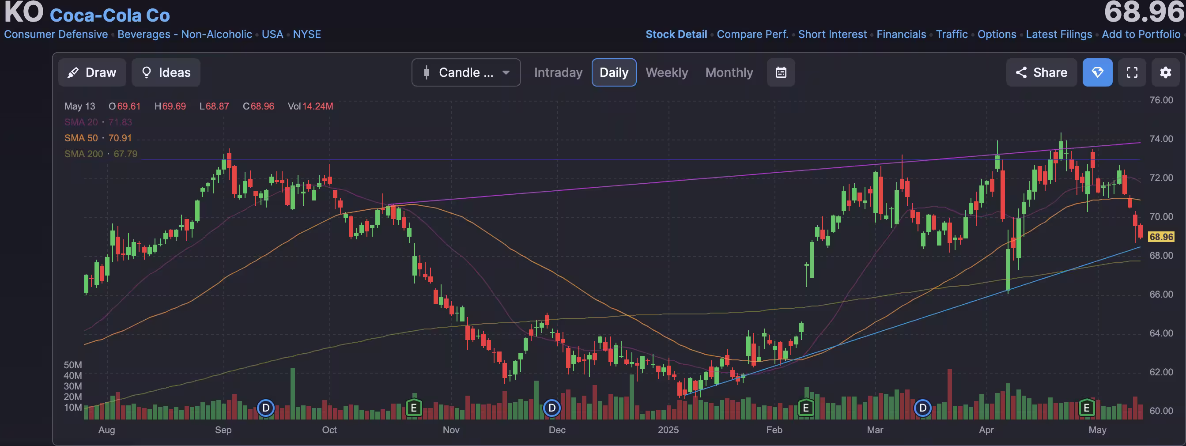1186x446 pixels.
Task: Click the February earnings E marker
Action: [x=806, y=408]
